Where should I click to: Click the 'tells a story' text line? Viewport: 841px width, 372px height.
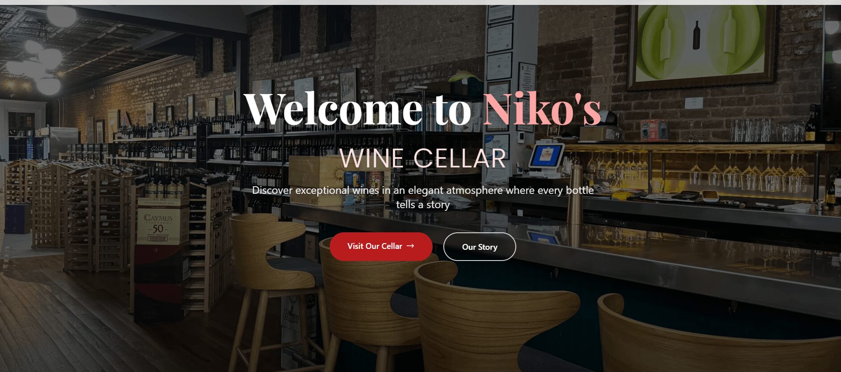click(x=423, y=205)
